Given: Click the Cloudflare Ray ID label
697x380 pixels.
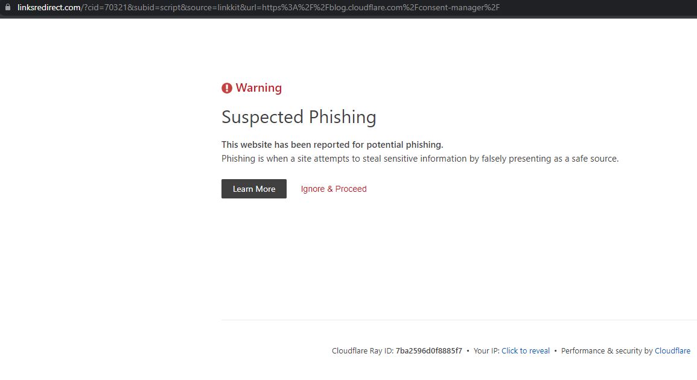Looking at the screenshot, I should point(362,350).
